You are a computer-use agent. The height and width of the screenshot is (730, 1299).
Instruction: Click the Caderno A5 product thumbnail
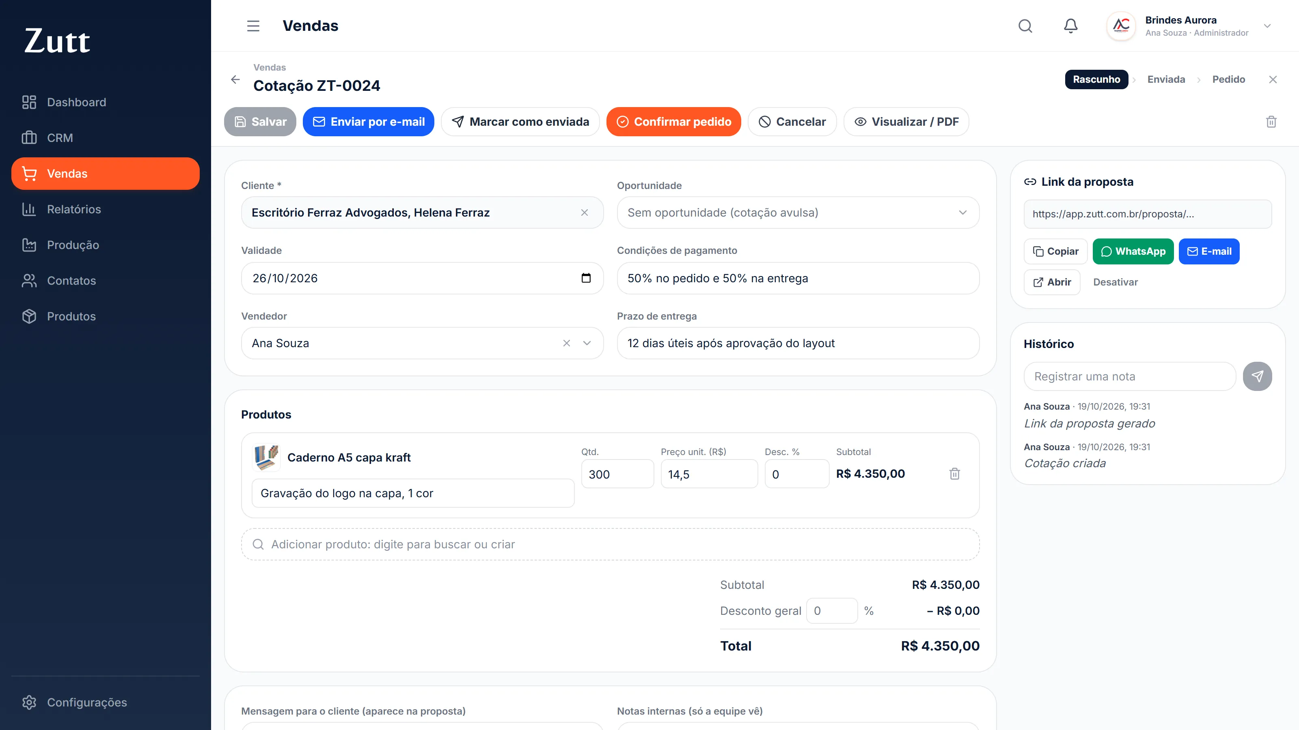pyautogui.click(x=266, y=457)
